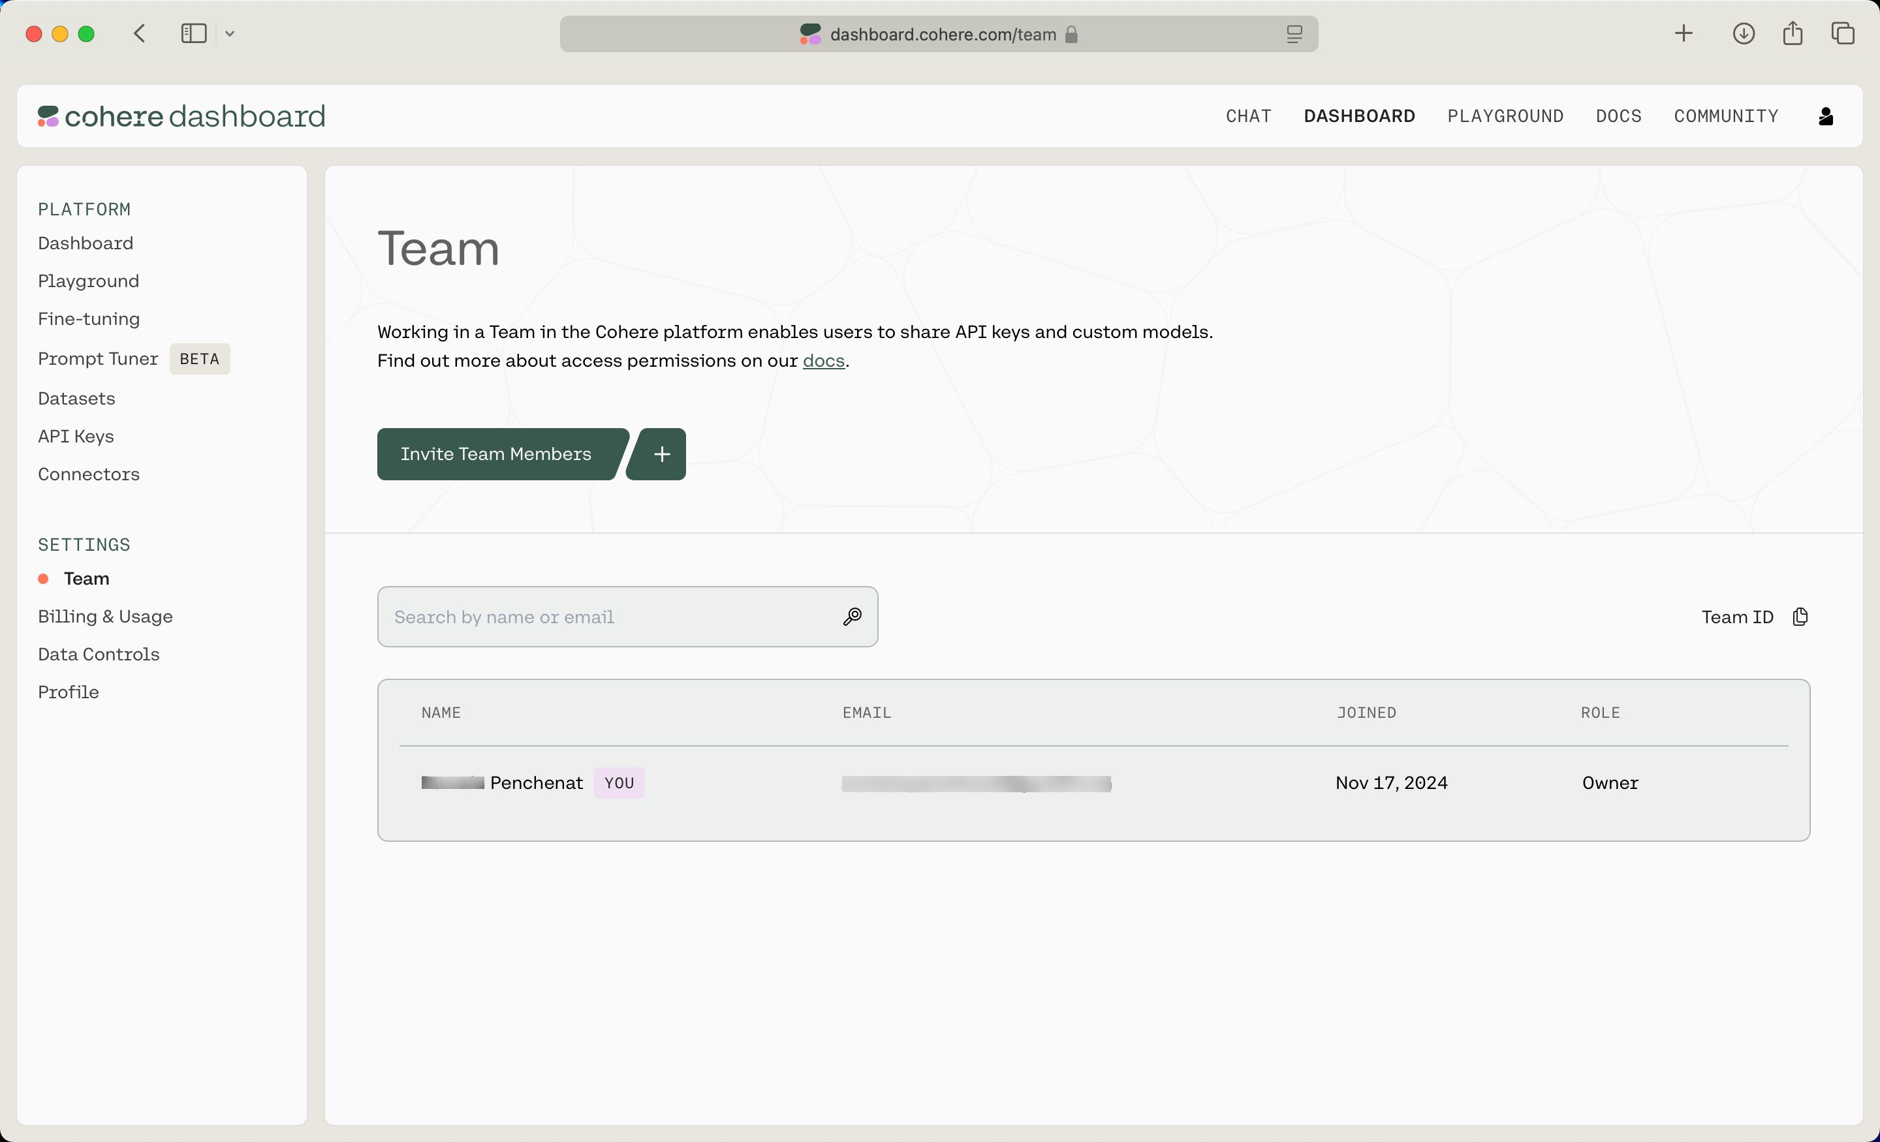The height and width of the screenshot is (1142, 1880).
Task: Click the Nov 17, 2024 joined date
Action: pyautogui.click(x=1391, y=782)
